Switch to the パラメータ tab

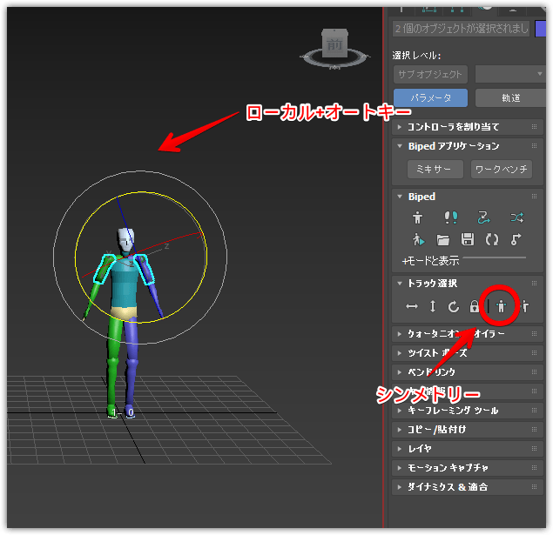[x=430, y=98]
